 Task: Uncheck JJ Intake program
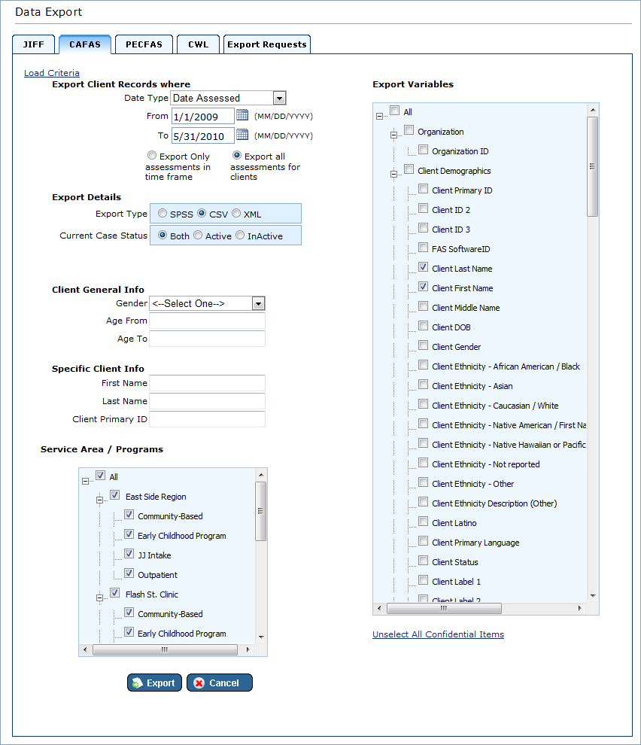(129, 554)
